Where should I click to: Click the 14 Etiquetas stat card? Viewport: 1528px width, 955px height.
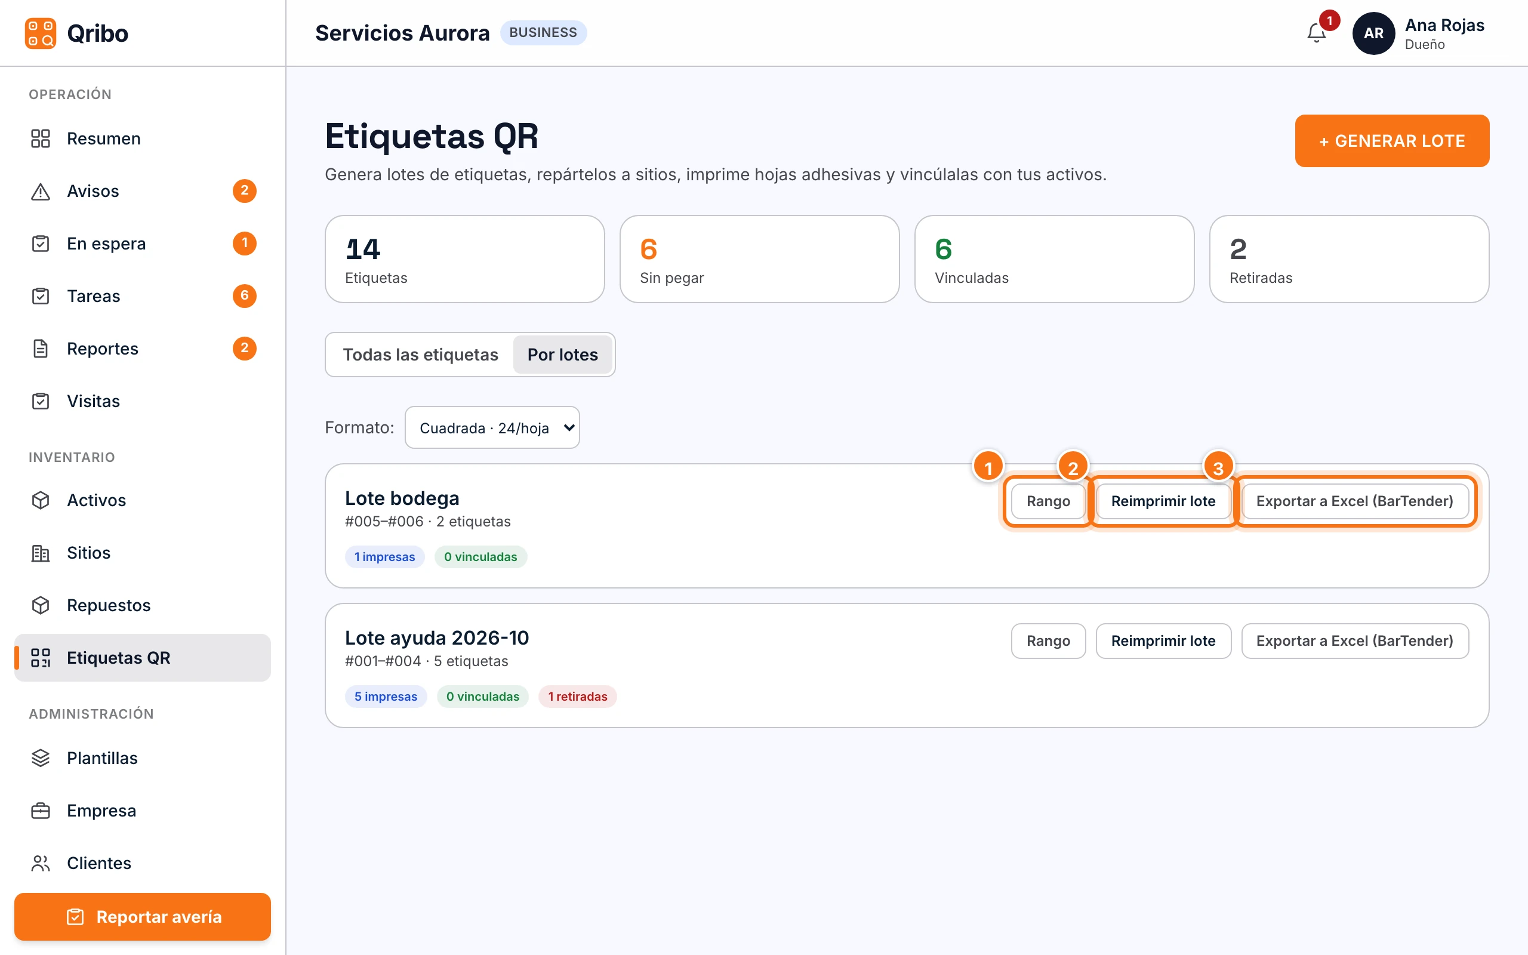pos(465,259)
